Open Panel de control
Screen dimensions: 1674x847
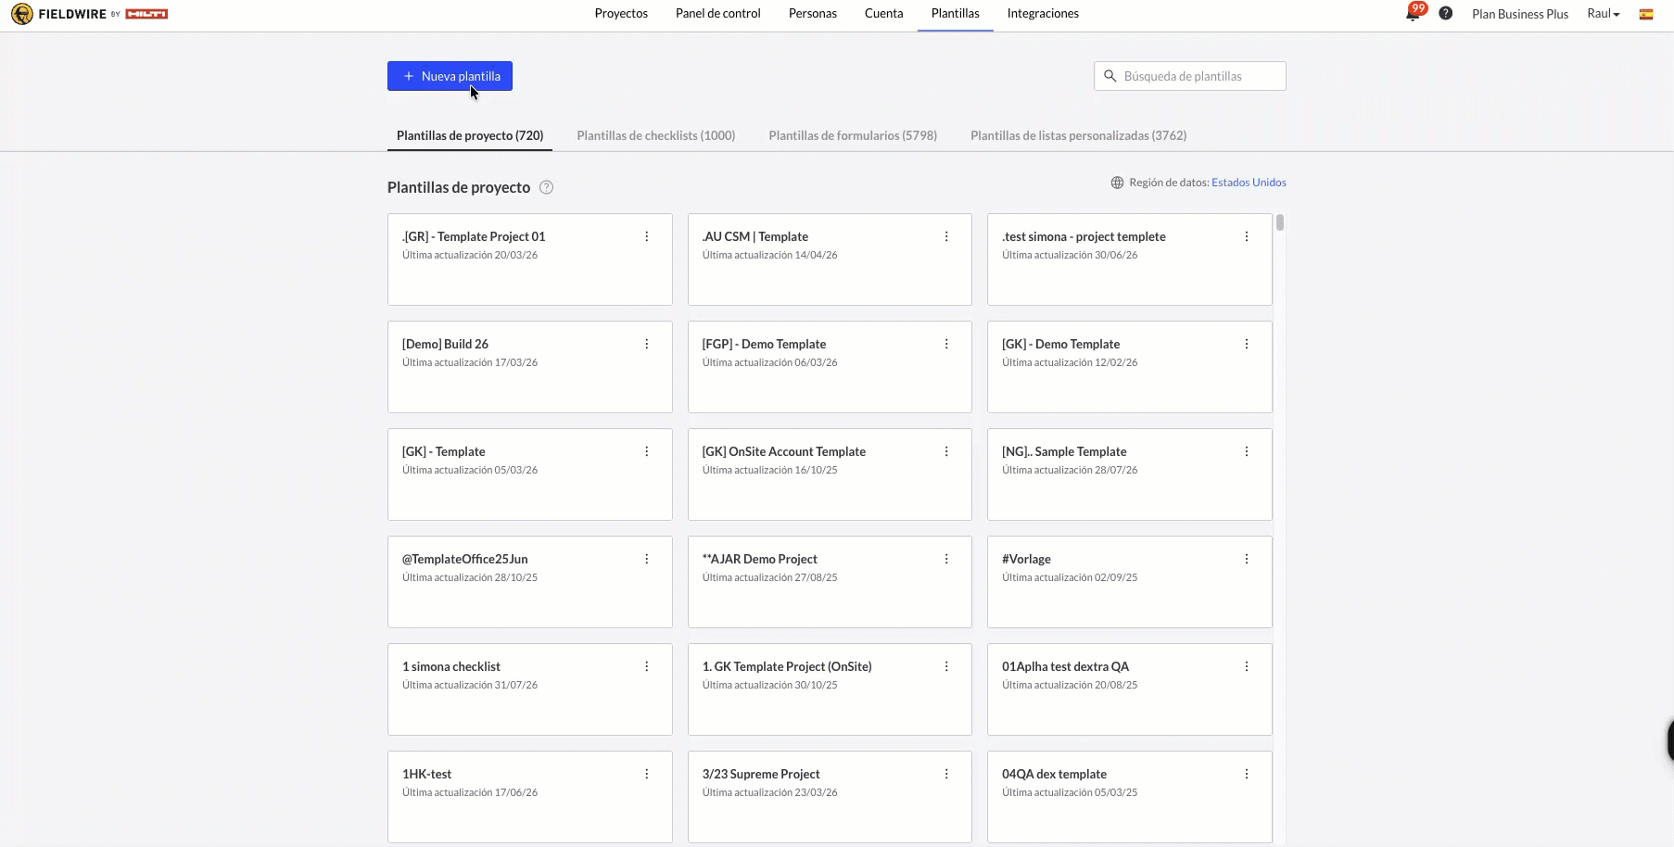[x=718, y=14]
